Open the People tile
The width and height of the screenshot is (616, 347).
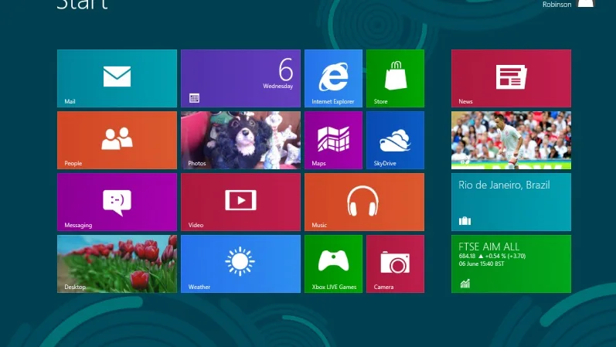[117, 141]
